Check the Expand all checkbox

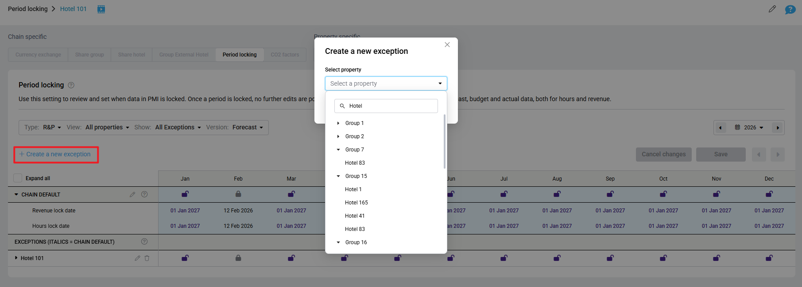coord(18,178)
